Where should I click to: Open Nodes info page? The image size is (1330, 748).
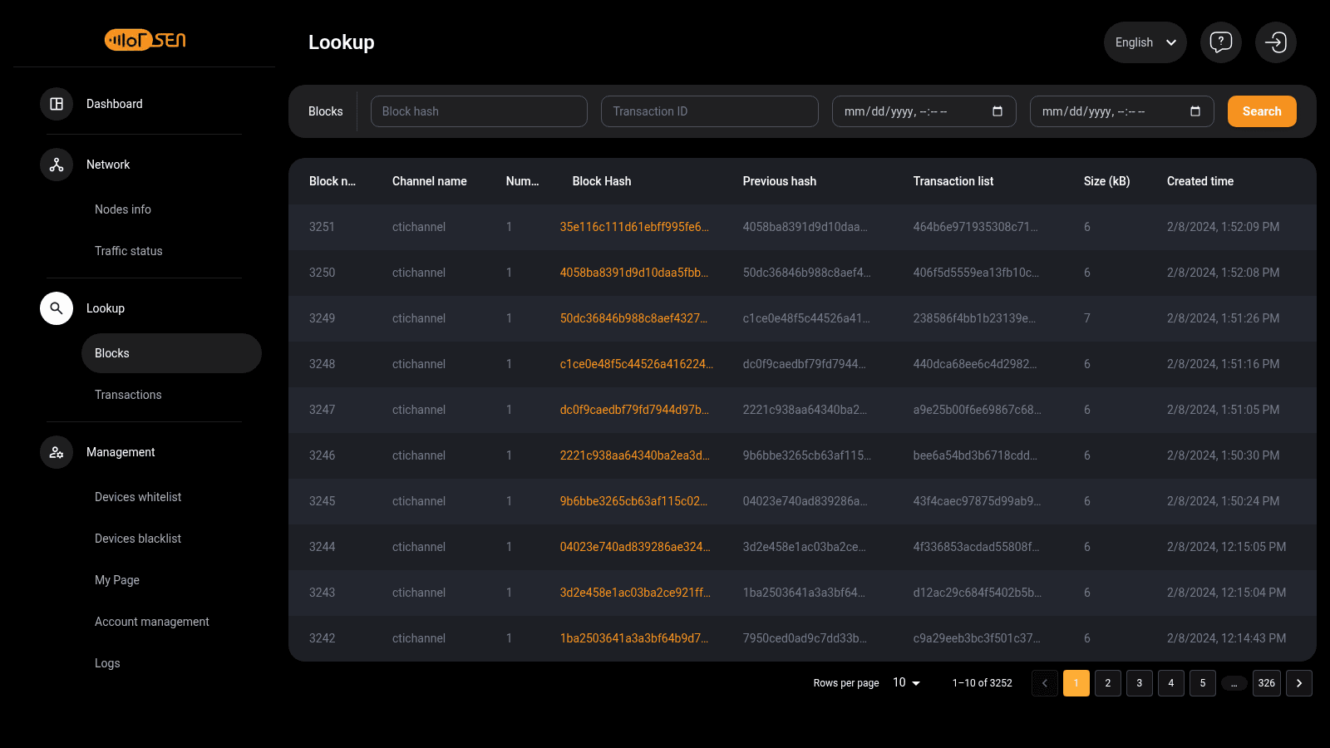coord(123,209)
